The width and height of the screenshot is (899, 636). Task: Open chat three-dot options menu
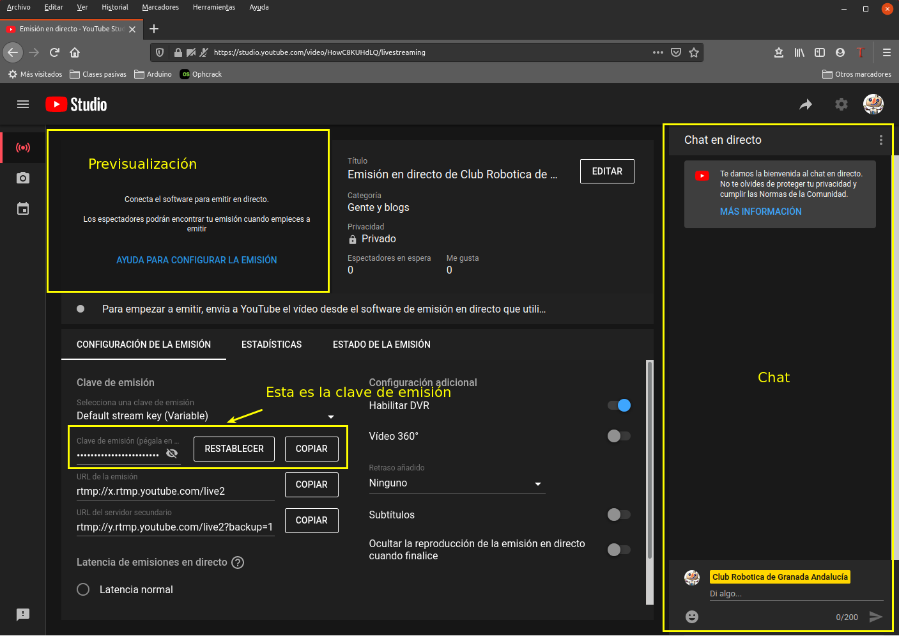(881, 140)
